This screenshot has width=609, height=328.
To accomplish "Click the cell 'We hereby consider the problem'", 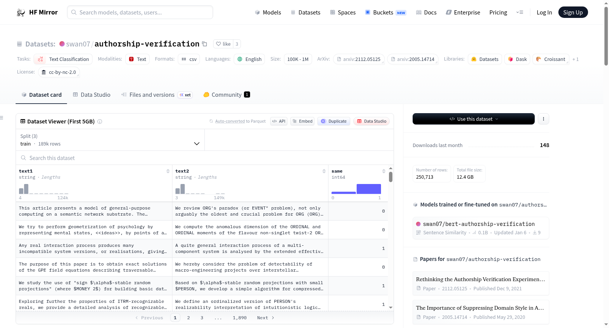I will (x=250, y=267).
